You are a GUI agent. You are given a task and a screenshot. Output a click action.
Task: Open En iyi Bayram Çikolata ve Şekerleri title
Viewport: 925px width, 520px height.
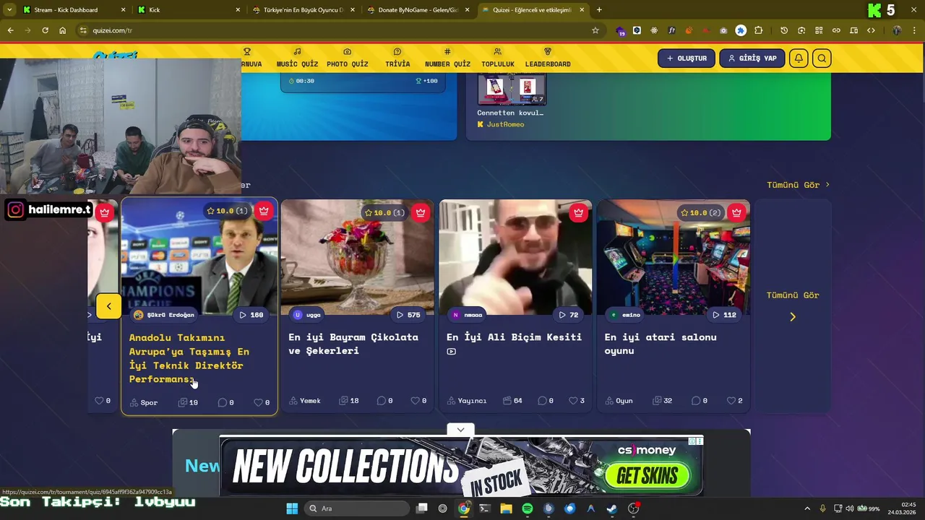point(353,344)
